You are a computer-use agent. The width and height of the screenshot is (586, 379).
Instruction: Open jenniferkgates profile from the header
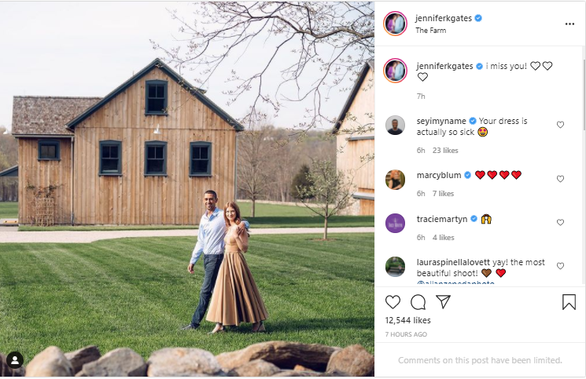(x=444, y=18)
